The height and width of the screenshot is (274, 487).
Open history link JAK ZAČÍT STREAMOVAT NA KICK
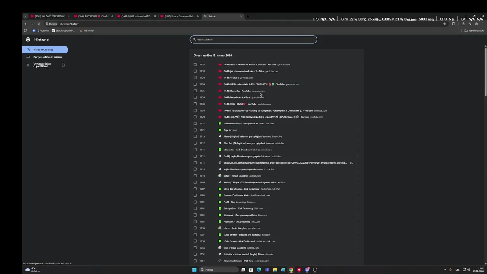(266, 117)
